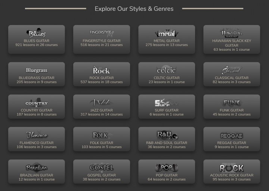Click the Gospel logo graphic
This screenshot has width=269, height=191.
102,167
